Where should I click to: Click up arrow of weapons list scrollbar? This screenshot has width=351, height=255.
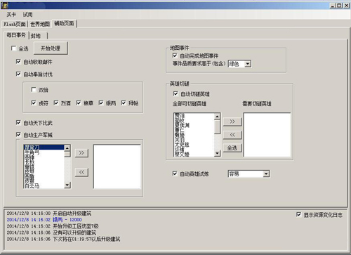[x=67, y=148]
